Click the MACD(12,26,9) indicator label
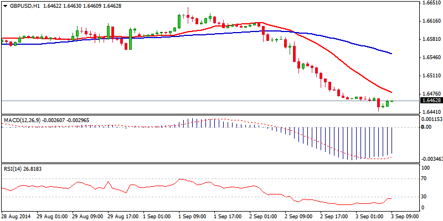 pyautogui.click(x=22, y=120)
